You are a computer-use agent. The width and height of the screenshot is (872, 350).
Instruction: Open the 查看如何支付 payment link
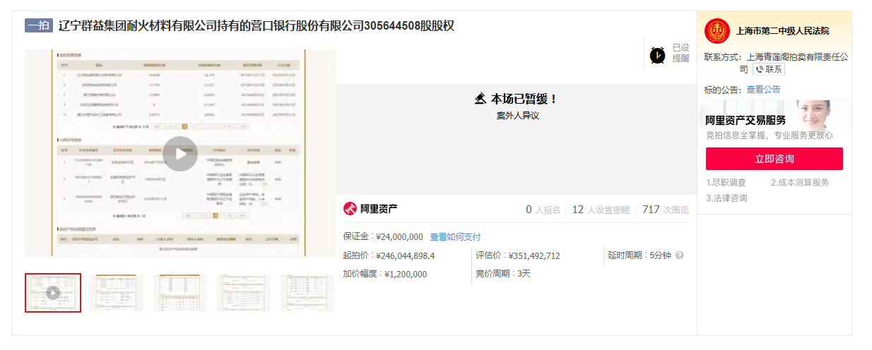pos(455,236)
